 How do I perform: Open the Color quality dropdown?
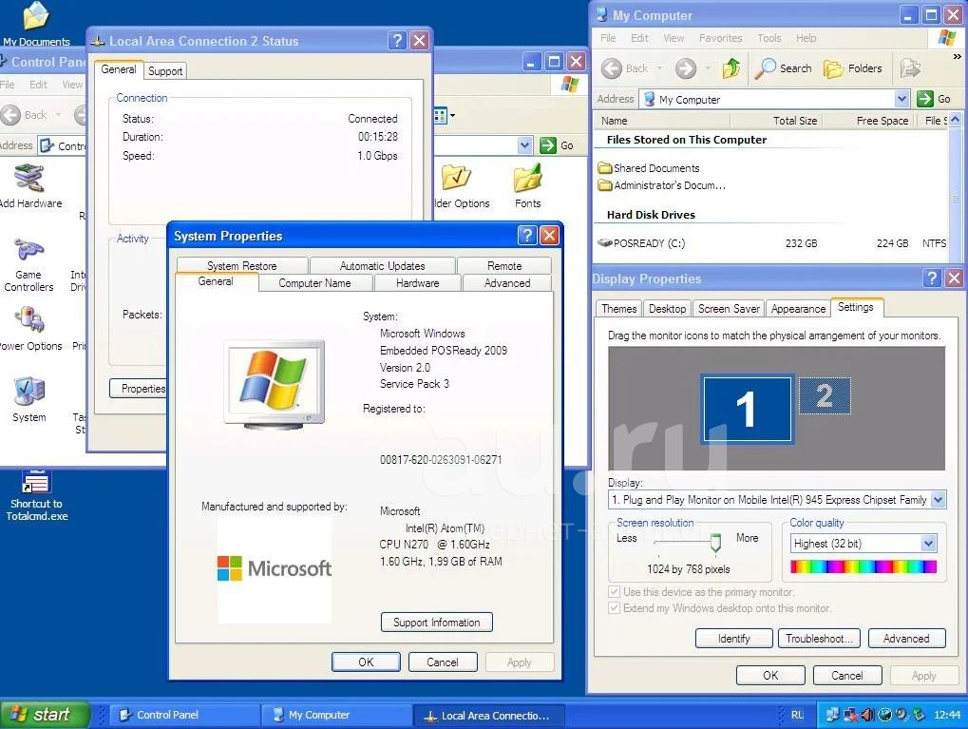click(x=928, y=544)
